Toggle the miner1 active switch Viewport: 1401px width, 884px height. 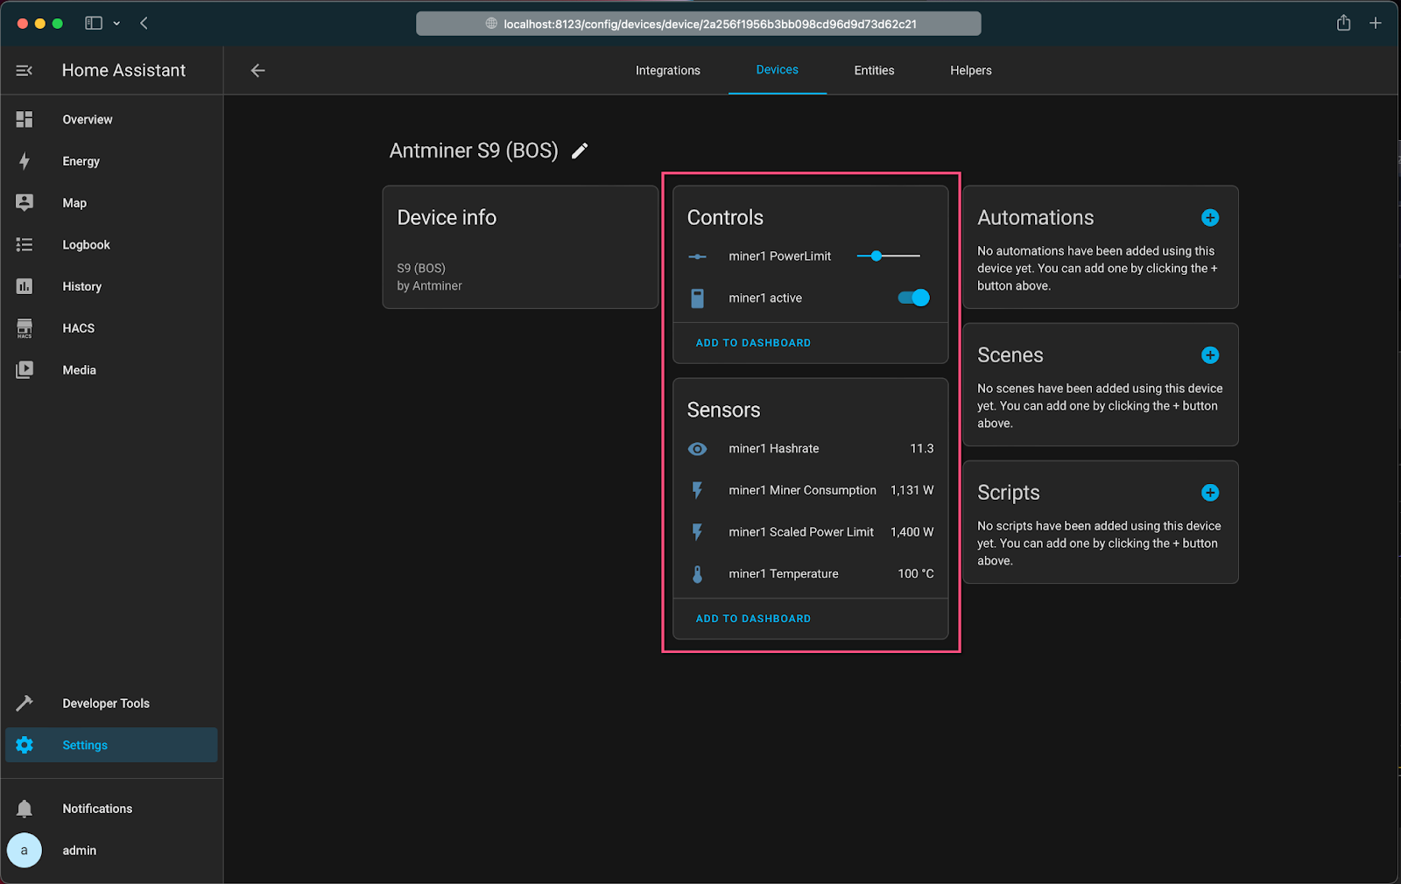pos(913,298)
